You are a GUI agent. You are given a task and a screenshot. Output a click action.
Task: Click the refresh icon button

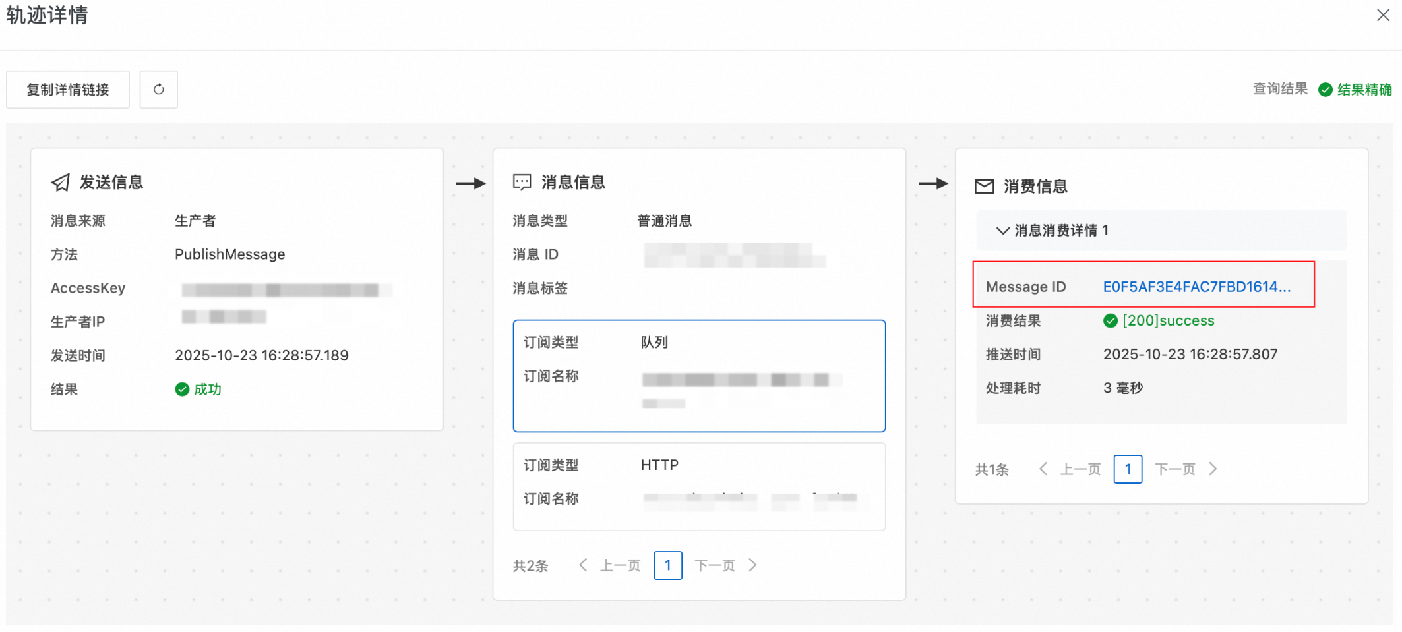tap(159, 90)
